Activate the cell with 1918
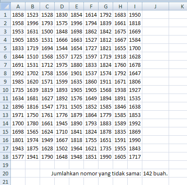 click(120, 56)
